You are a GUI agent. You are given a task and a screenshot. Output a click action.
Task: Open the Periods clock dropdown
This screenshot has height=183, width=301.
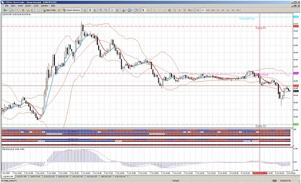point(130,10)
